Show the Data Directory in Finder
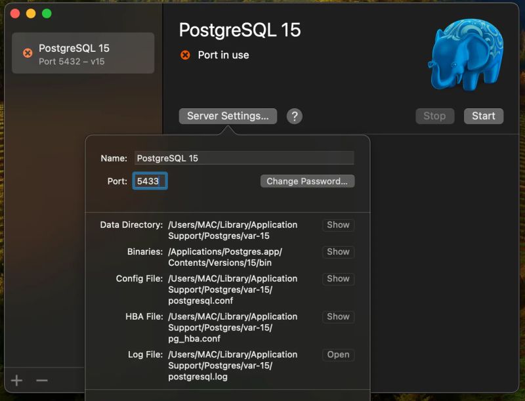The image size is (525, 401). pyautogui.click(x=338, y=224)
